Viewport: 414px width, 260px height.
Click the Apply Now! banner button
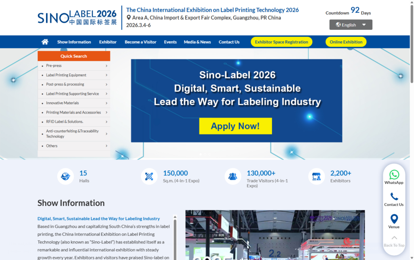[236, 126]
